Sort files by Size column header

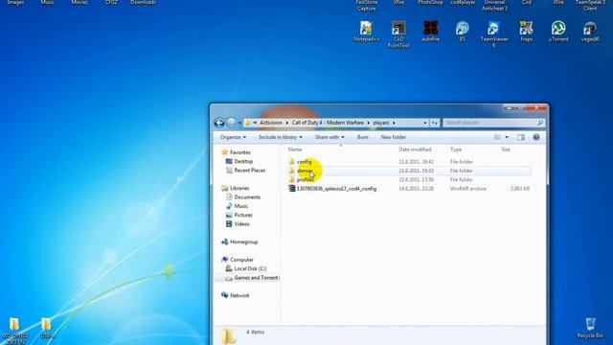506,149
